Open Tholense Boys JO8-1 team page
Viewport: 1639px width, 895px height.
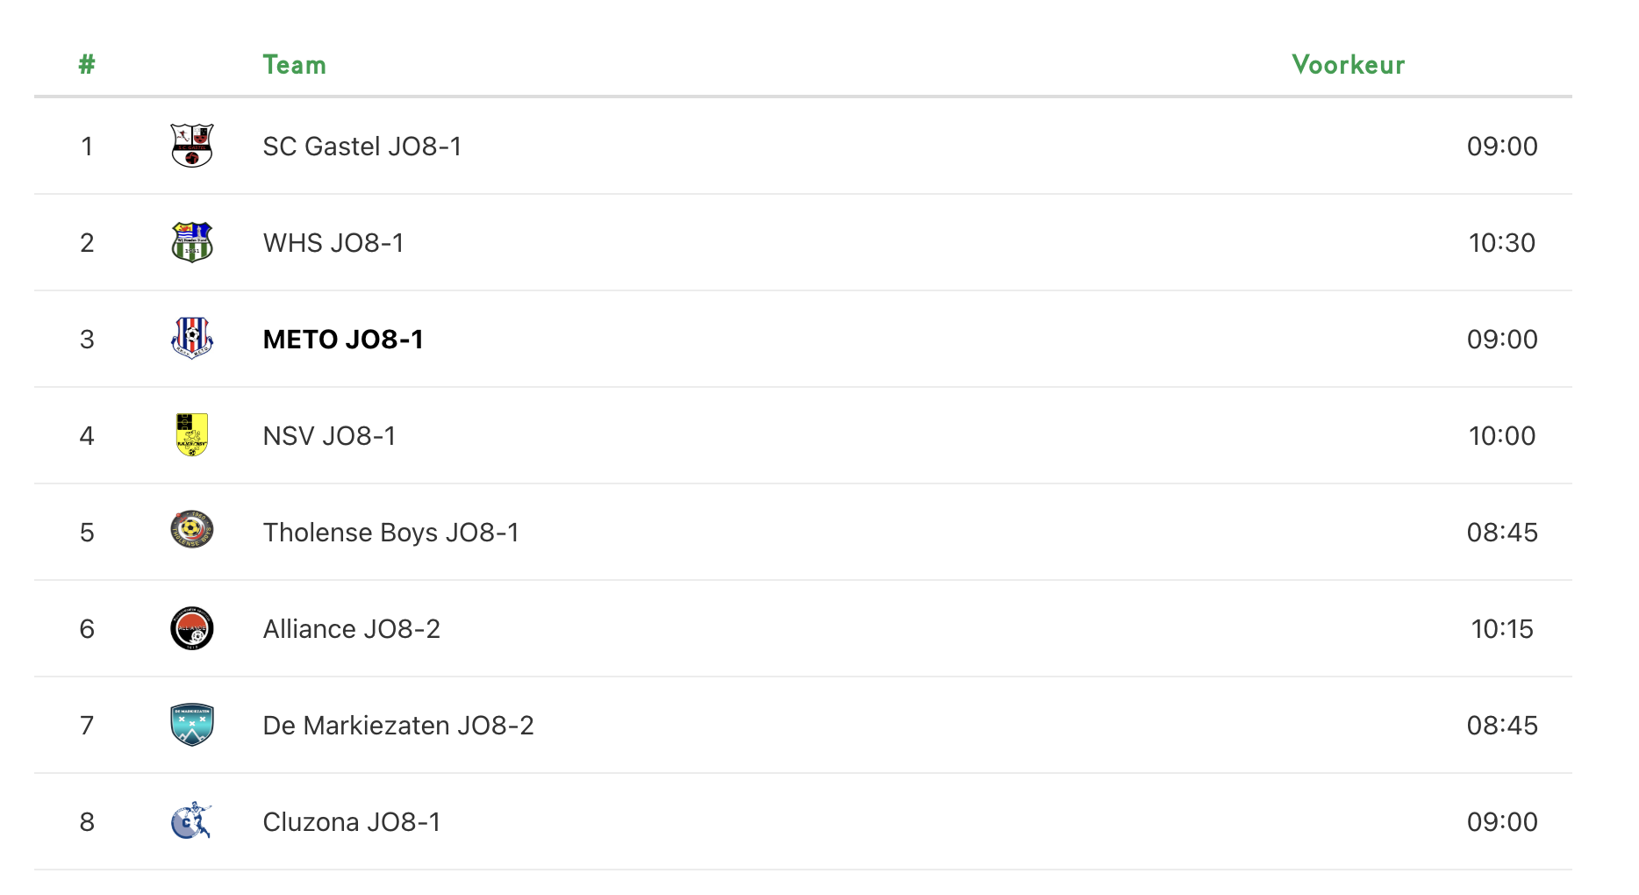click(x=390, y=533)
